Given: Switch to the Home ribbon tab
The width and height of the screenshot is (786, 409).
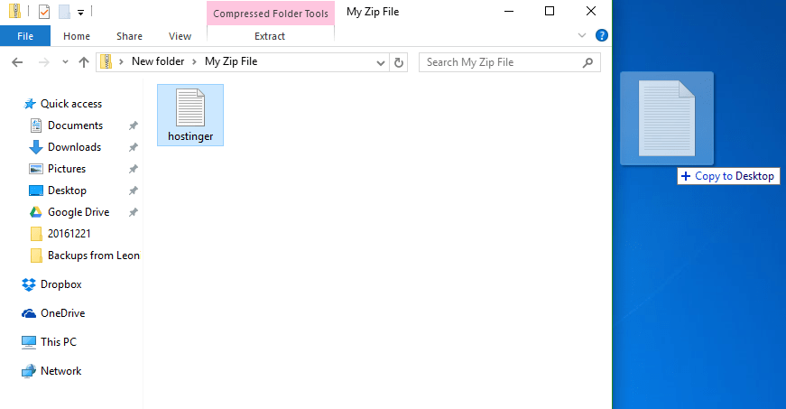Looking at the screenshot, I should pyautogui.click(x=77, y=36).
